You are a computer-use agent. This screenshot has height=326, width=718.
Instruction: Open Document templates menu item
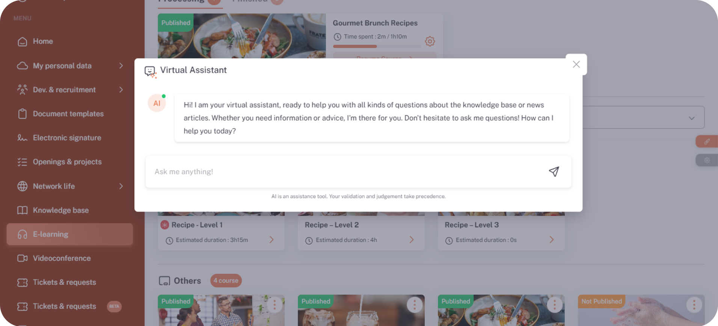(68, 114)
